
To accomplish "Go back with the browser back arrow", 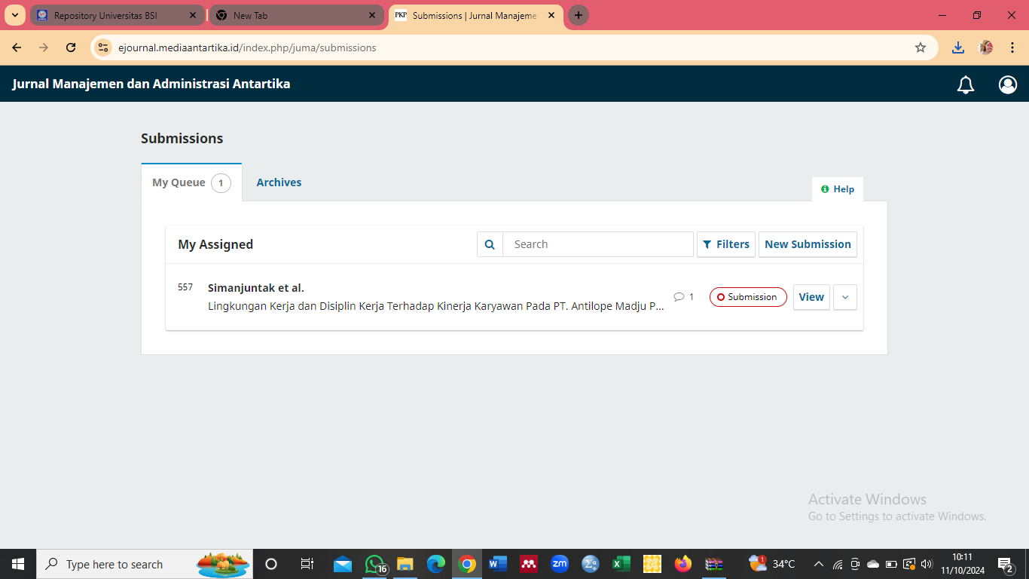I will 17,47.
